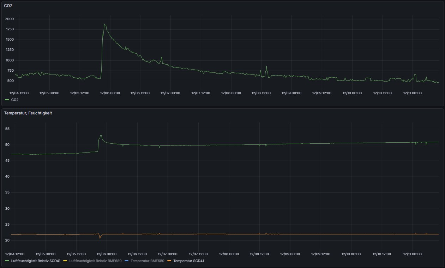The width and height of the screenshot is (445, 268).
Task: Click the CO2 spike just after 12/08 12:00
Action: [x=266, y=66]
